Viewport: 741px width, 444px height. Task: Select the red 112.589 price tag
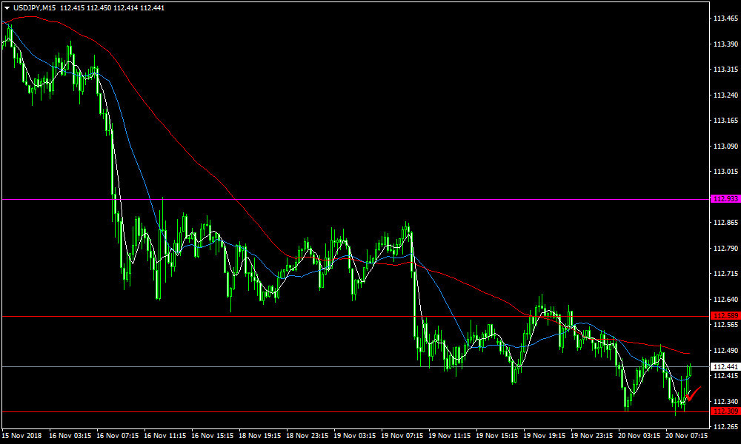[725, 316]
